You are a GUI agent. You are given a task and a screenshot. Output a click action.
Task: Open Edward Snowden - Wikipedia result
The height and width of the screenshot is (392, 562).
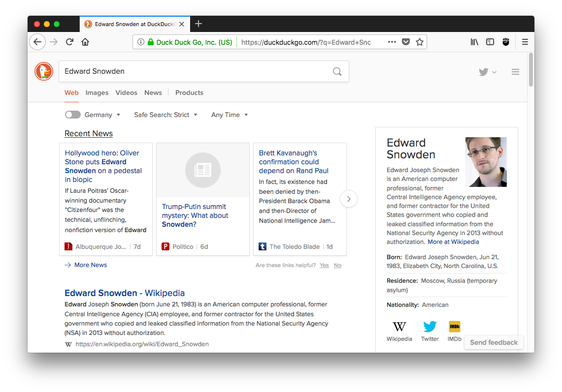pyautogui.click(x=125, y=293)
